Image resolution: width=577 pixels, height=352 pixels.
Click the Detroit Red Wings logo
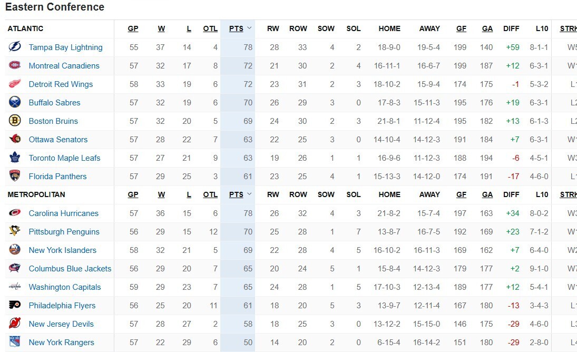click(x=15, y=84)
